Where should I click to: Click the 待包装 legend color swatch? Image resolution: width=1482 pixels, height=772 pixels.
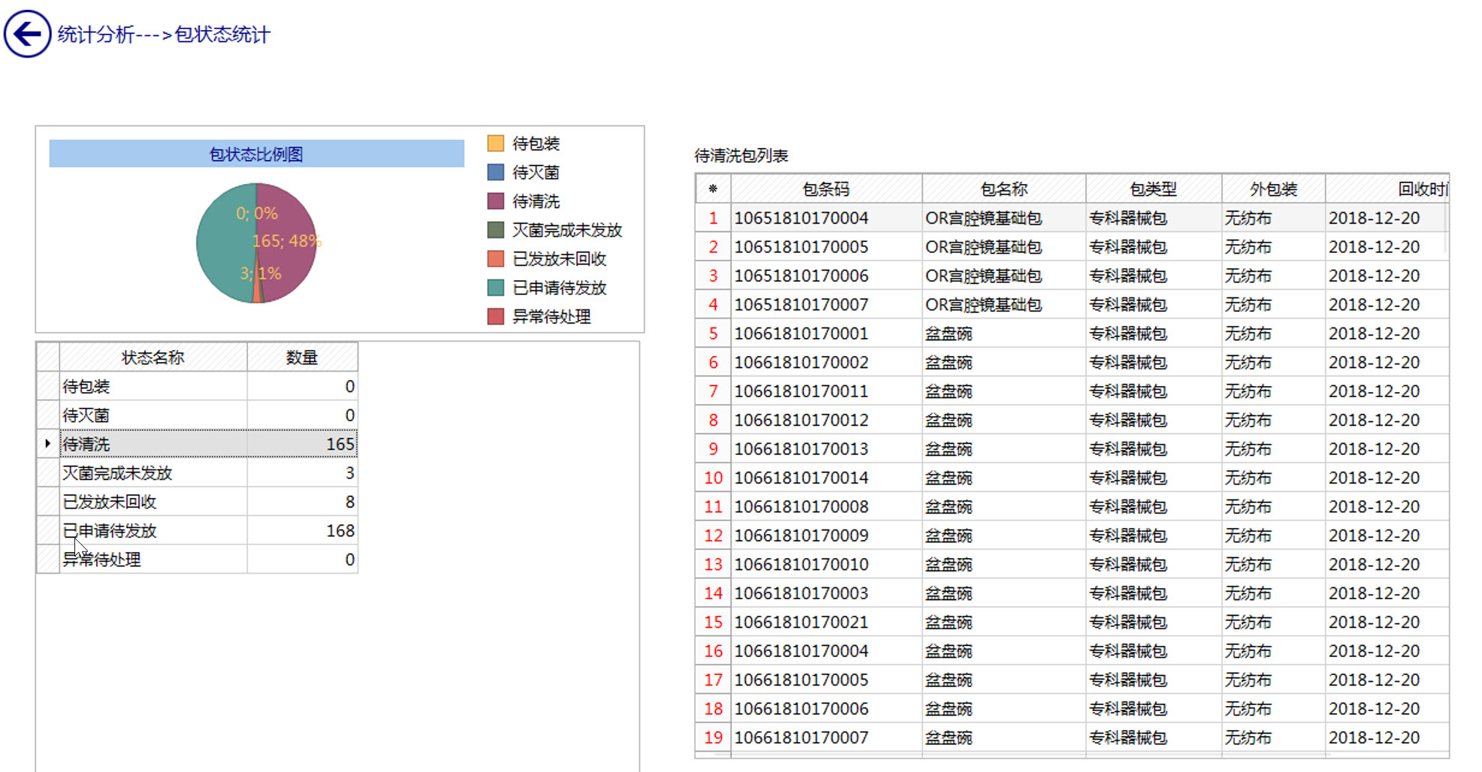pyautogui.click(x=495, y=143)
